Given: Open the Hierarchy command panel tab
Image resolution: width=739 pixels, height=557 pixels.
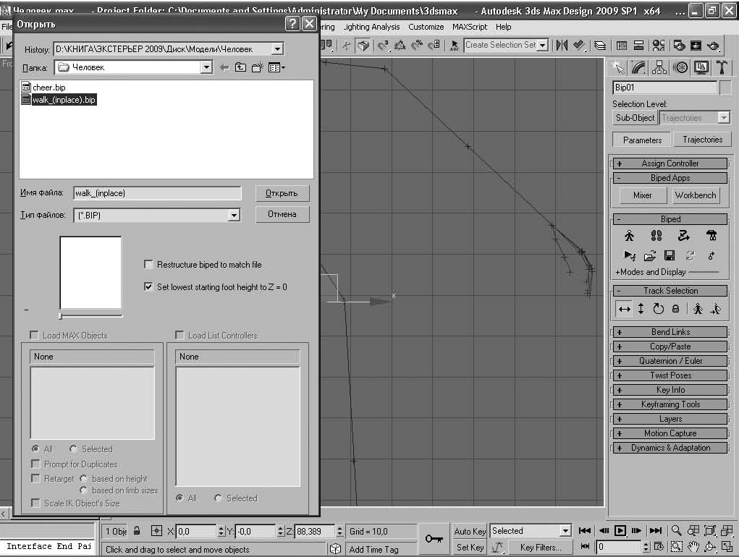Looking at the screenshot, I should [659, 67].
